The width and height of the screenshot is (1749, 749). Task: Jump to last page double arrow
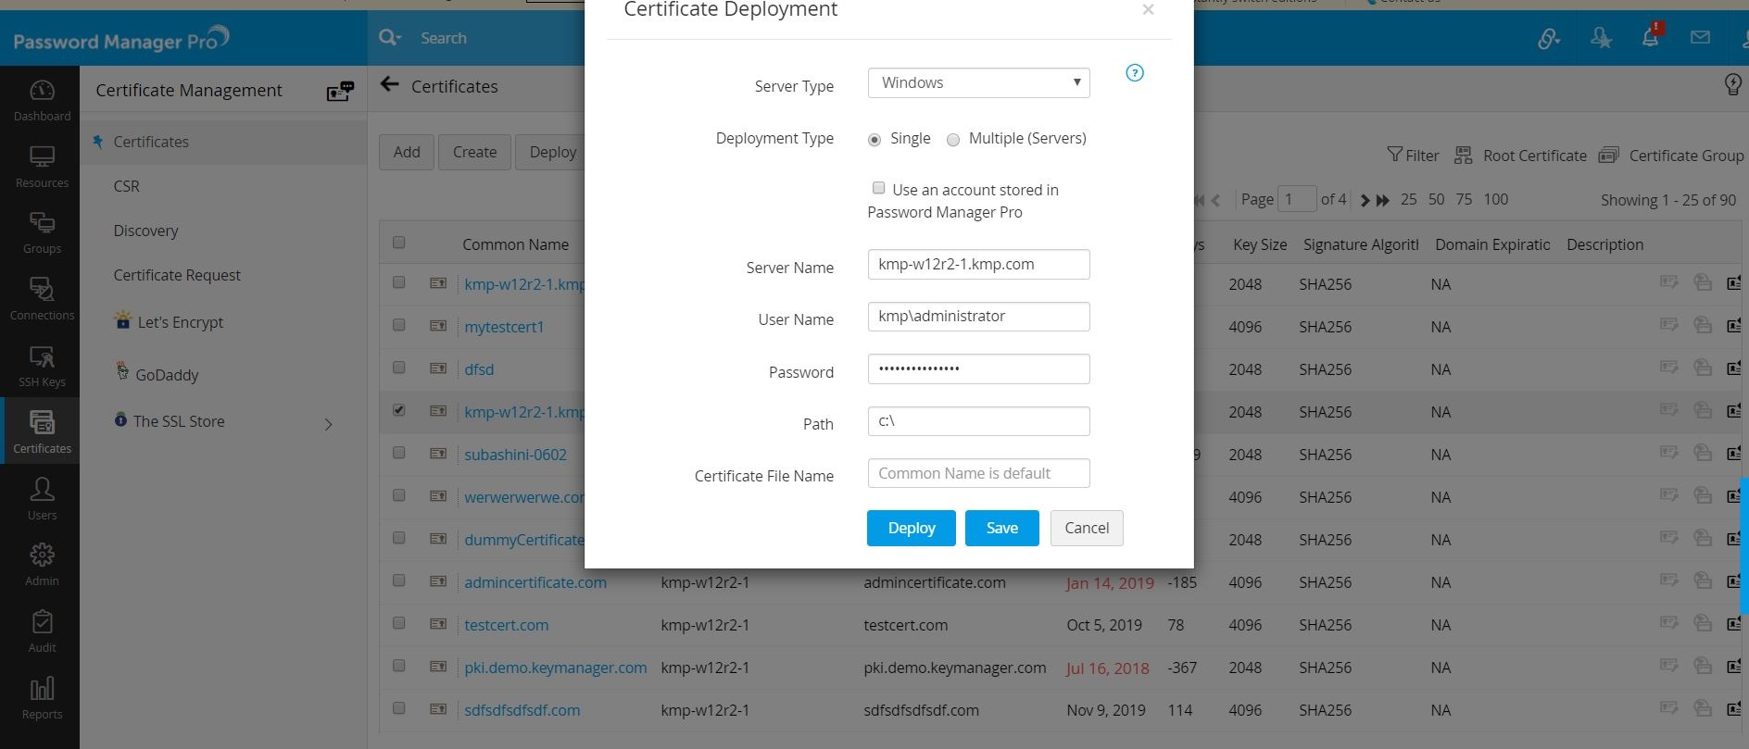1383,200
